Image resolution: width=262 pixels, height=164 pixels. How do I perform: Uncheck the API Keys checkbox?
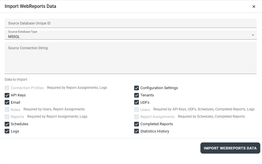click(7, 95)
